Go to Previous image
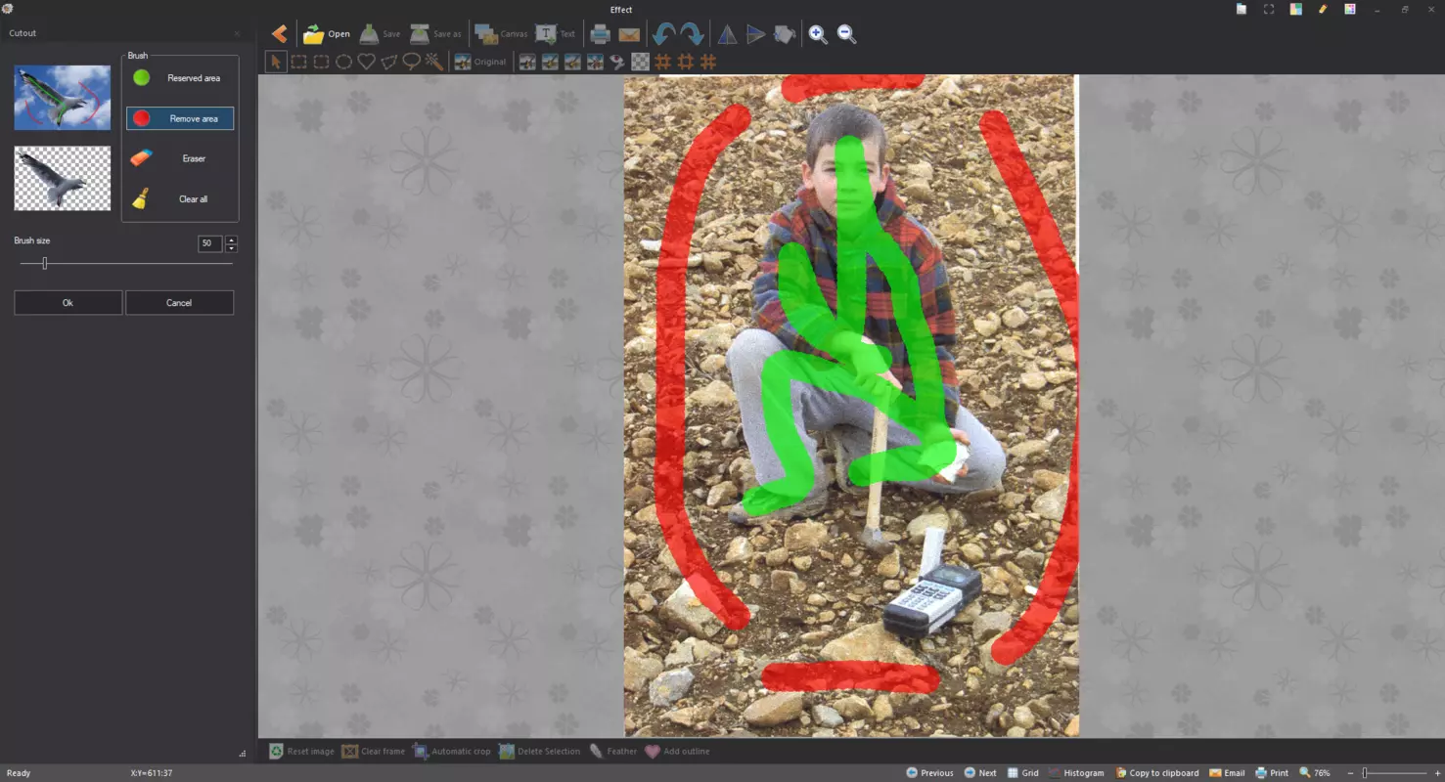The height and width of the screenshot is (782, 1445). (x=929, y=773)
